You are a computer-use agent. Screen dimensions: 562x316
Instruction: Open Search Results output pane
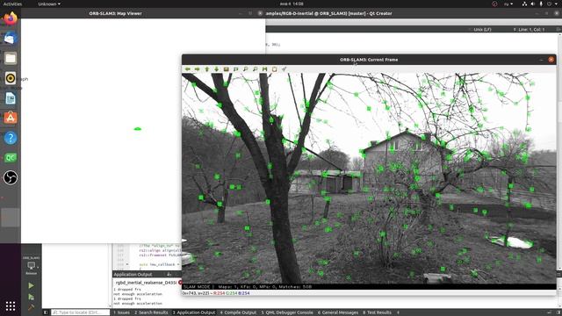tap(151, 312)
